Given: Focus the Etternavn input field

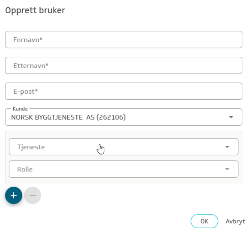Looking at the screenshot, I should tap(123, 66).
